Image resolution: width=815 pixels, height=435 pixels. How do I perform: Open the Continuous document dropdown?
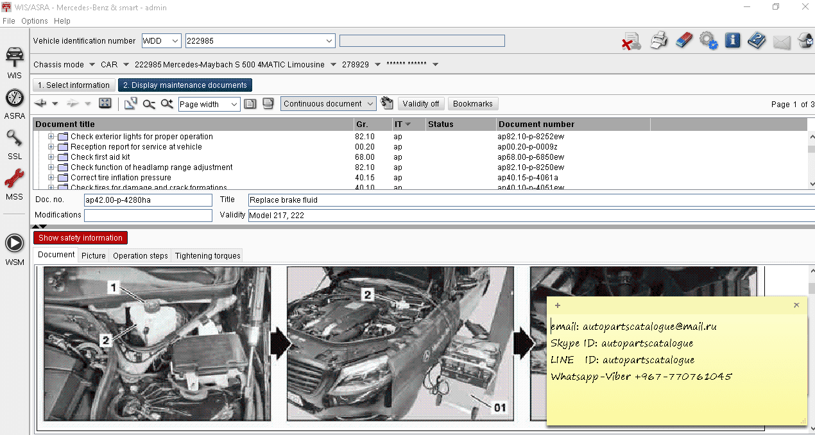click(329, 104)
